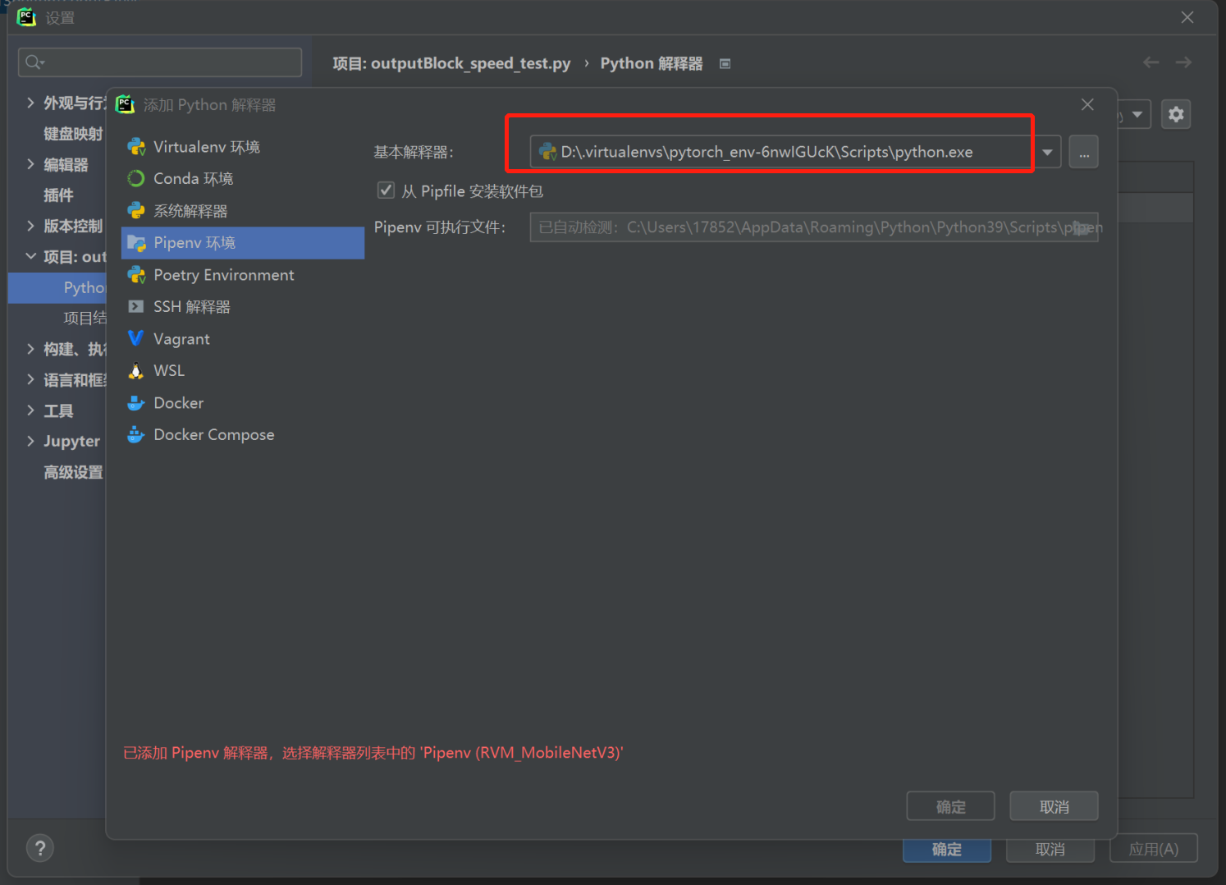Expand 编辑器 settings section
The image size is (1226, 885).
coord(30,164)
